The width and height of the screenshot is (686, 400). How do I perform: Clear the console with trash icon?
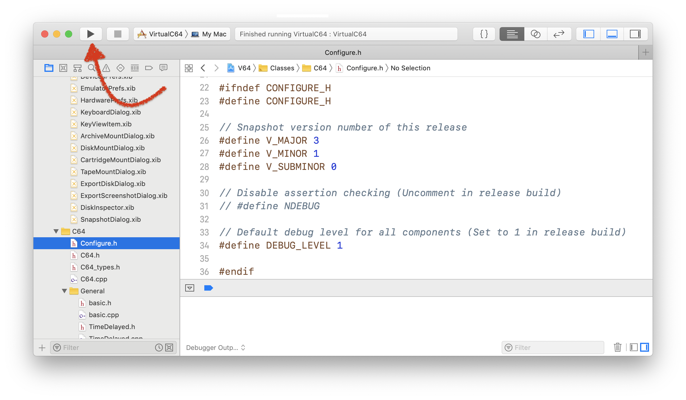point(618,348)
